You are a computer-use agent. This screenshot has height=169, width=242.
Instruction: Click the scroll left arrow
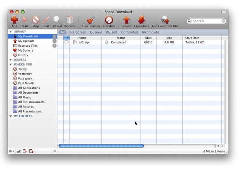pyautogui.click(x=218, y=146)
